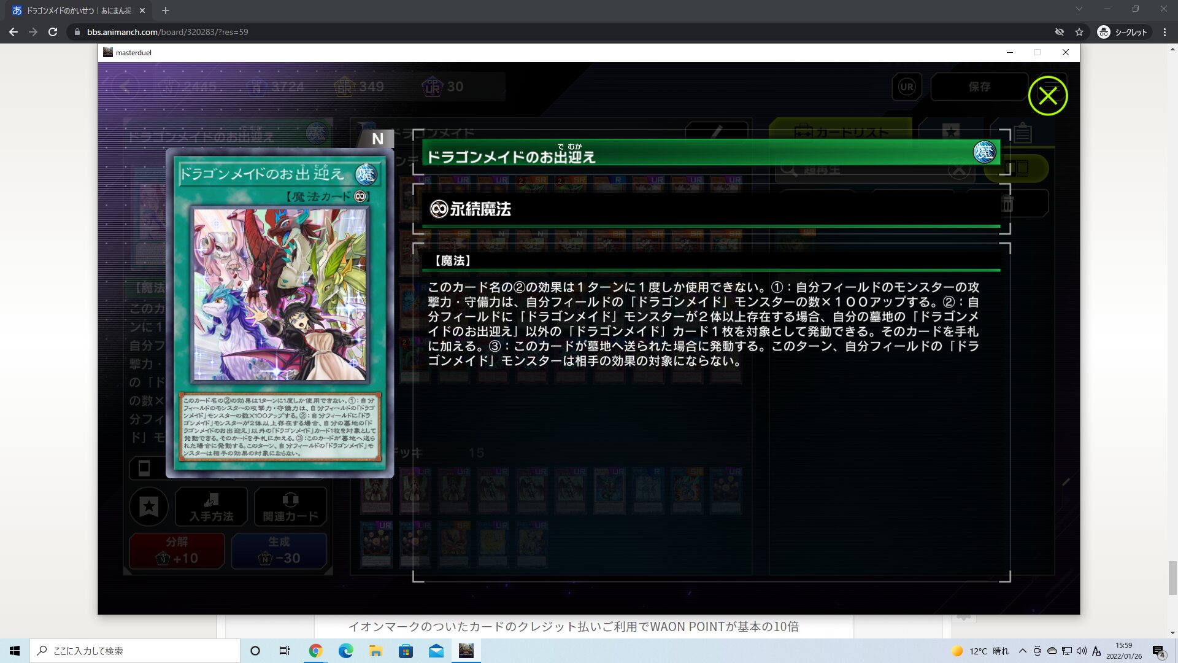Expand hidden system tray icons
Image resolution: width=1178 pixels, height=663 pixels.
coord(1022,651)
